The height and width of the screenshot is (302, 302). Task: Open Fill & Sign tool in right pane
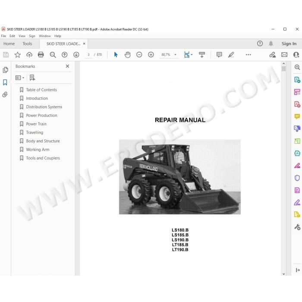point(297,202)
